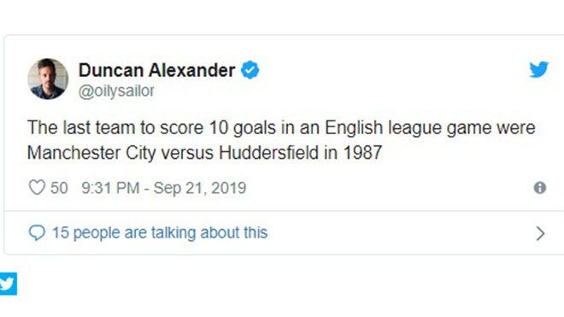Screen dimensions: 564x317
Task: Click the 50 likes count
Action: click(x=59, y=188)
